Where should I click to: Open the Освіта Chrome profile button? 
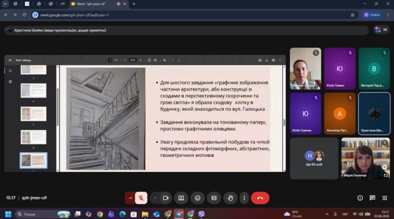point(372,15)
